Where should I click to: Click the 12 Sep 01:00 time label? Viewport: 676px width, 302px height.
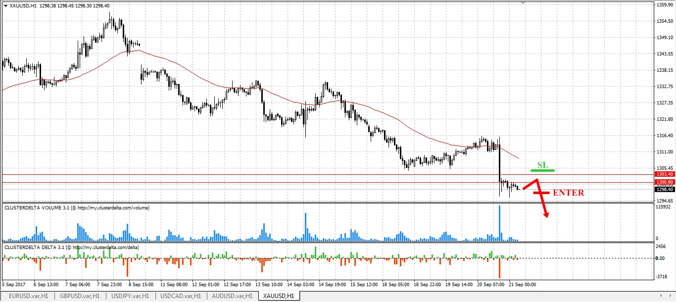tap(206, 285)
